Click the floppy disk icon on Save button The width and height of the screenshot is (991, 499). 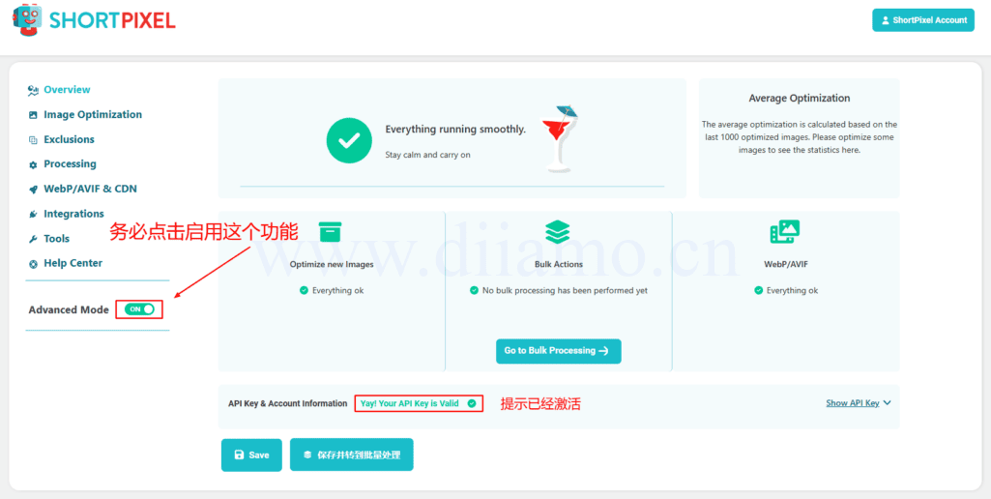(x=239, y=455)
